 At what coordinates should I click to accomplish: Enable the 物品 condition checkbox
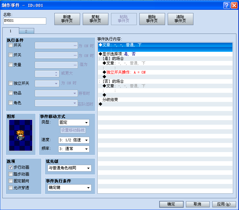10,93
